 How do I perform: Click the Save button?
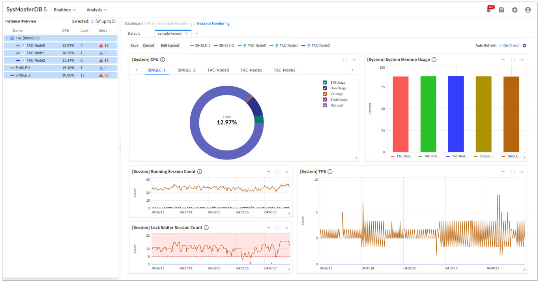click(x=134, y=45)
